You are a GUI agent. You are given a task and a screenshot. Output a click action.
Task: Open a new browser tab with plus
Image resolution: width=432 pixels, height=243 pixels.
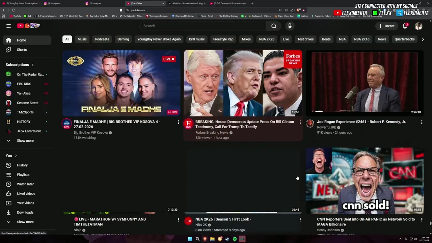(x=252, y=3)
